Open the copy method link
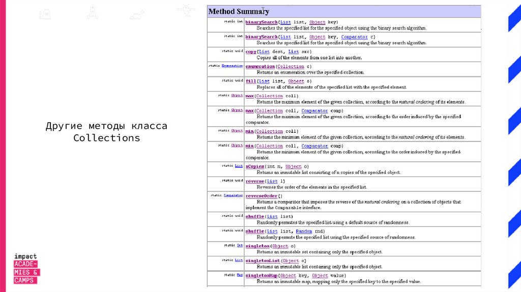Viewport: 521px width, 292px height. tap(251, 51)
